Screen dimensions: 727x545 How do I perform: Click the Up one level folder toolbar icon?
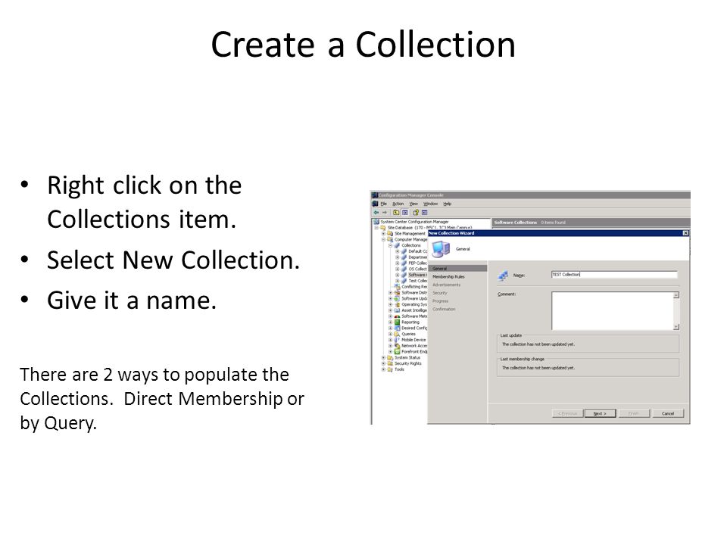coord(396,213)
